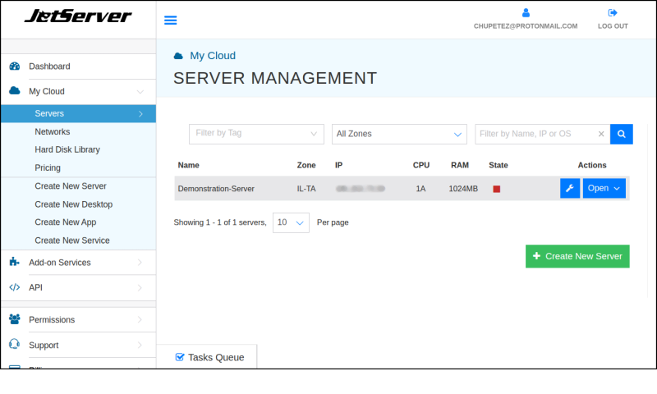Click the CPU column header
657x394 pixels.
tap(421, 165)
